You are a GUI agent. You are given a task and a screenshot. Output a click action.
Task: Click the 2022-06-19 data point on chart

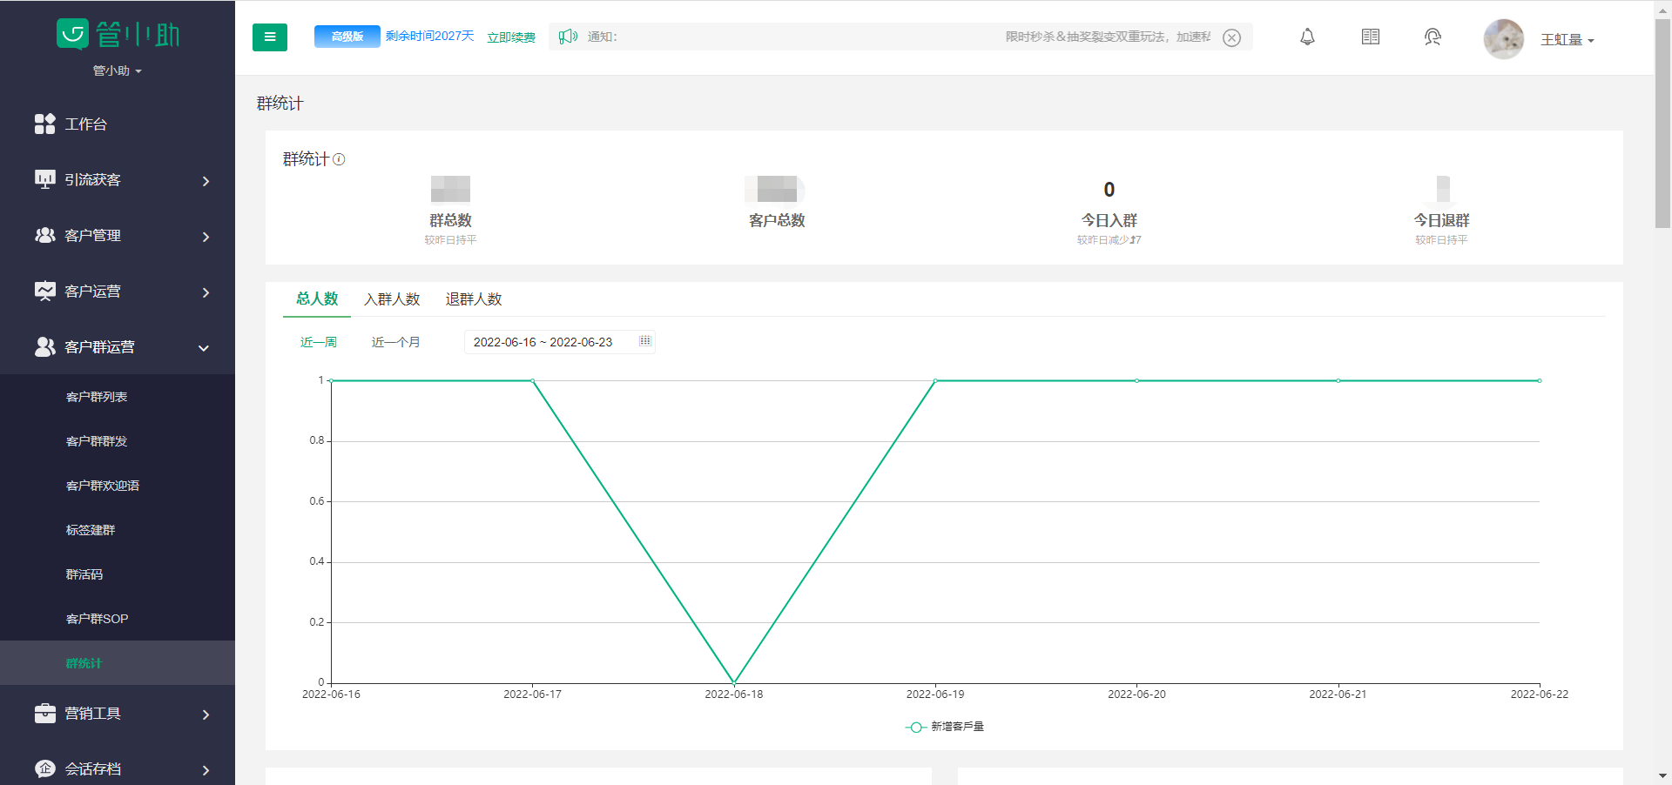[x=935, y=380]
